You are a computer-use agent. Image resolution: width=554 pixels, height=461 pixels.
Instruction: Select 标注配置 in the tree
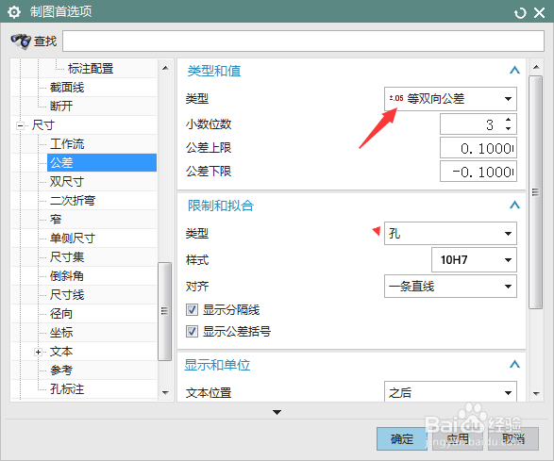[91, 69]
